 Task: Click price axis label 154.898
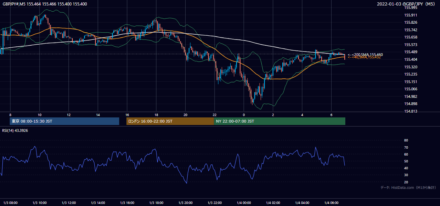411,104
